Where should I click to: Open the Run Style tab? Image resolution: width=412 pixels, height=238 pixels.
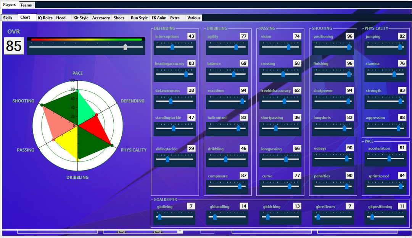pyautogui.click(x=139, y=18)
